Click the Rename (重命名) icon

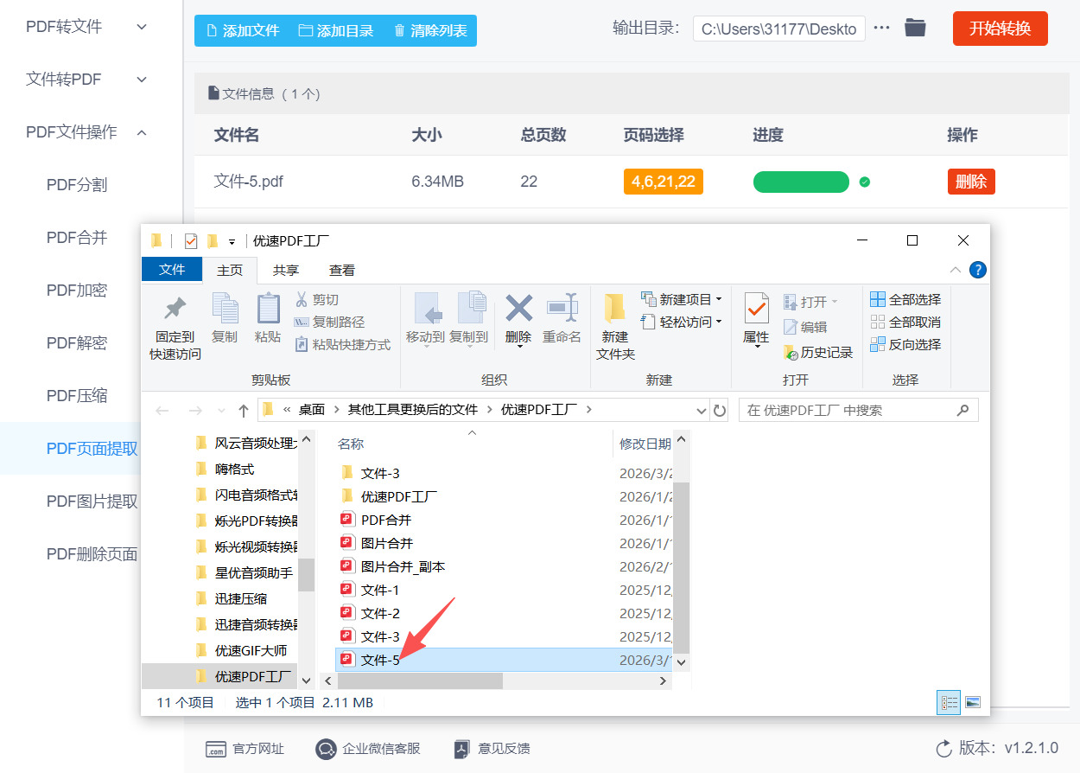pos(562,309)
